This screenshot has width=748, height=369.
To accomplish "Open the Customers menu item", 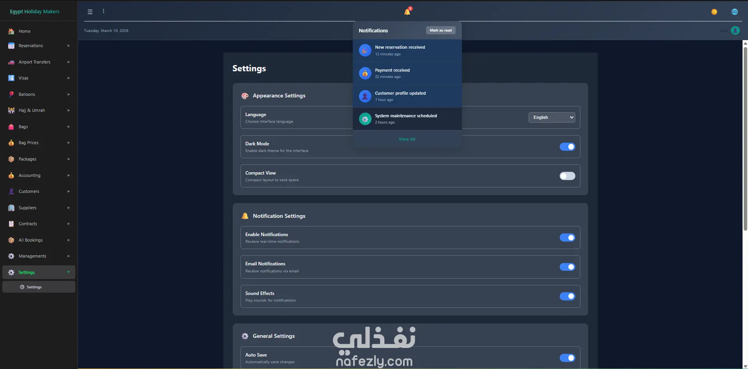I will point(39,191).
